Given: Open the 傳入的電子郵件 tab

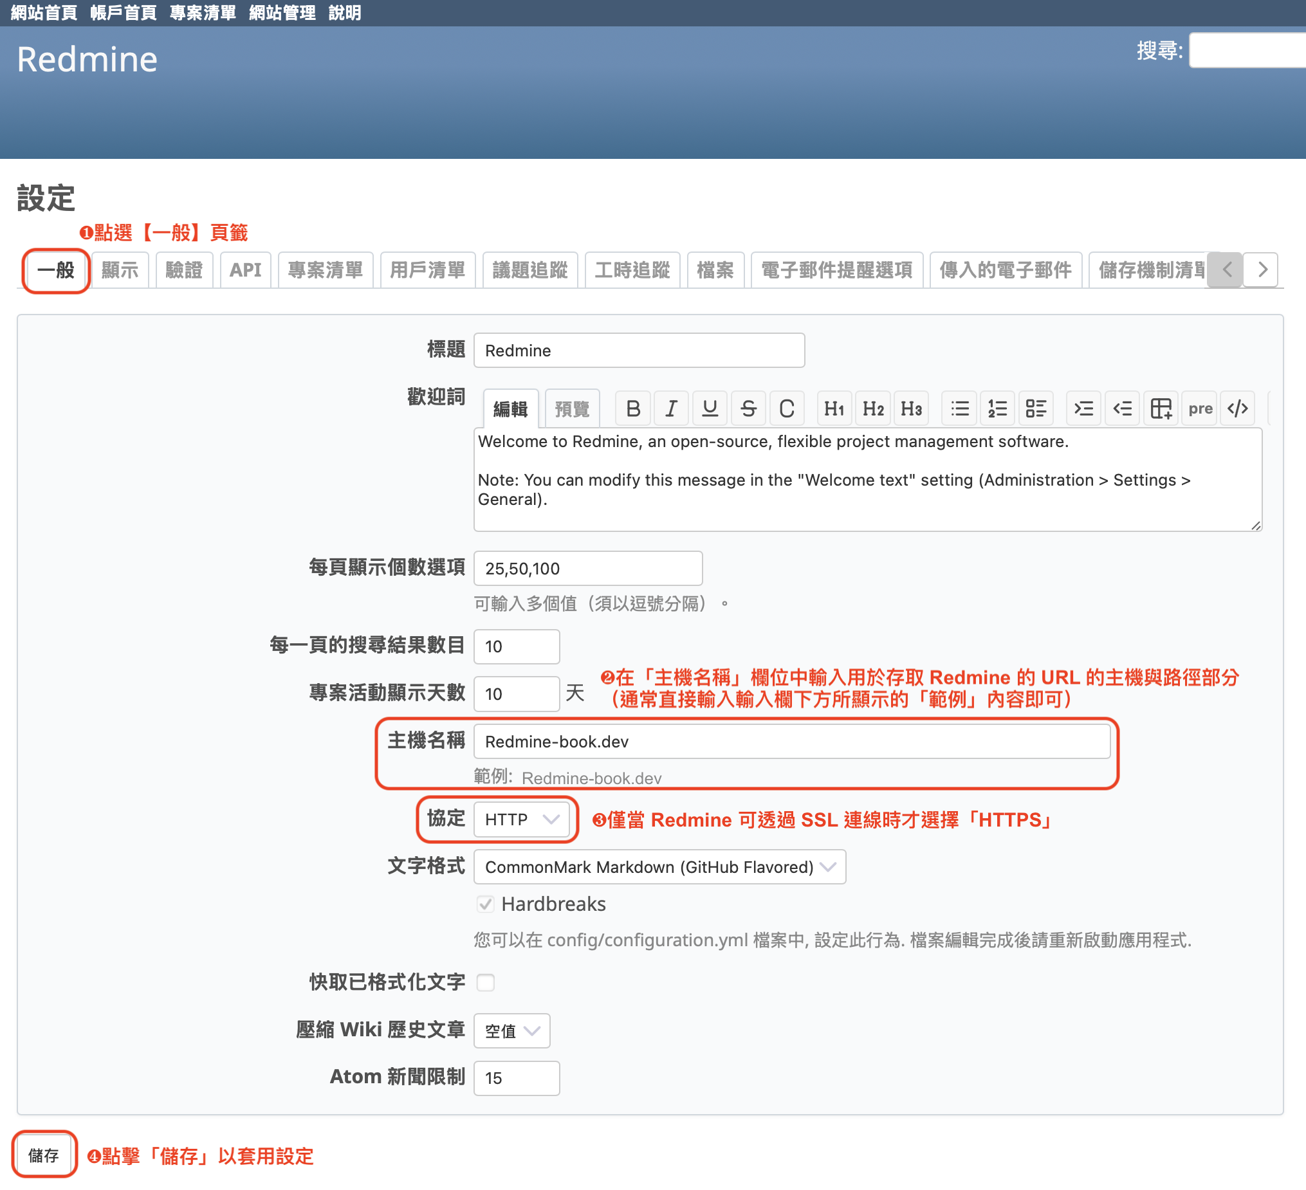Looking at the screenshot, I should pos(1006,270).
